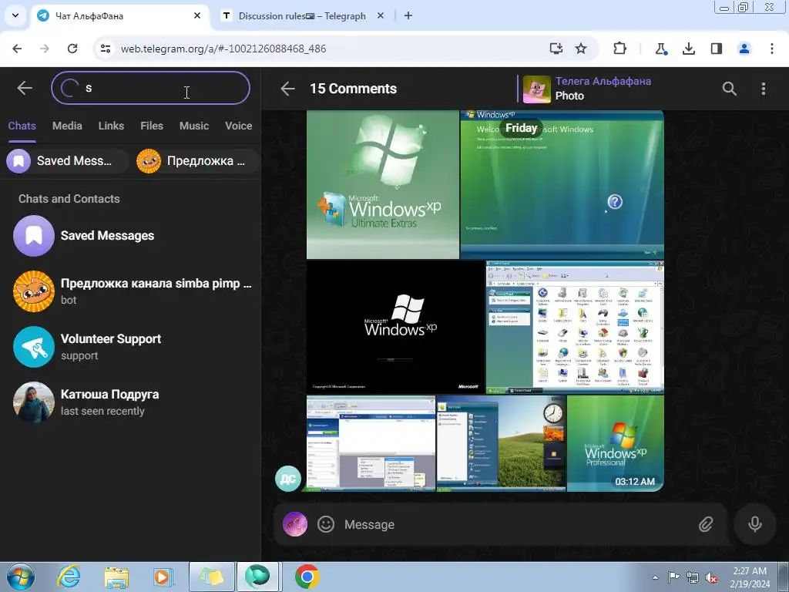The image size is (789, 592).
Task: Click Катюша Подруга profile photo
Action: [x=34, y=402]
